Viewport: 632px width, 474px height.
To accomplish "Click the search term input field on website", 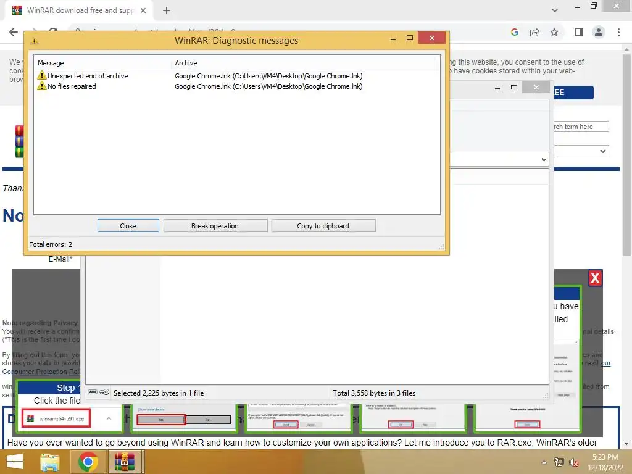I will coord(581,127).
